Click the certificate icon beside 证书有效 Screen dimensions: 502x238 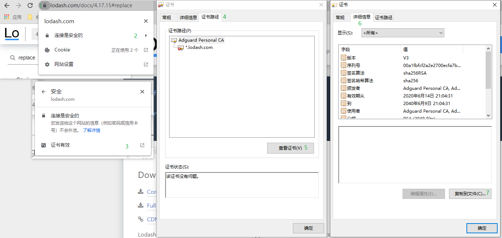[x=44, y=145]
